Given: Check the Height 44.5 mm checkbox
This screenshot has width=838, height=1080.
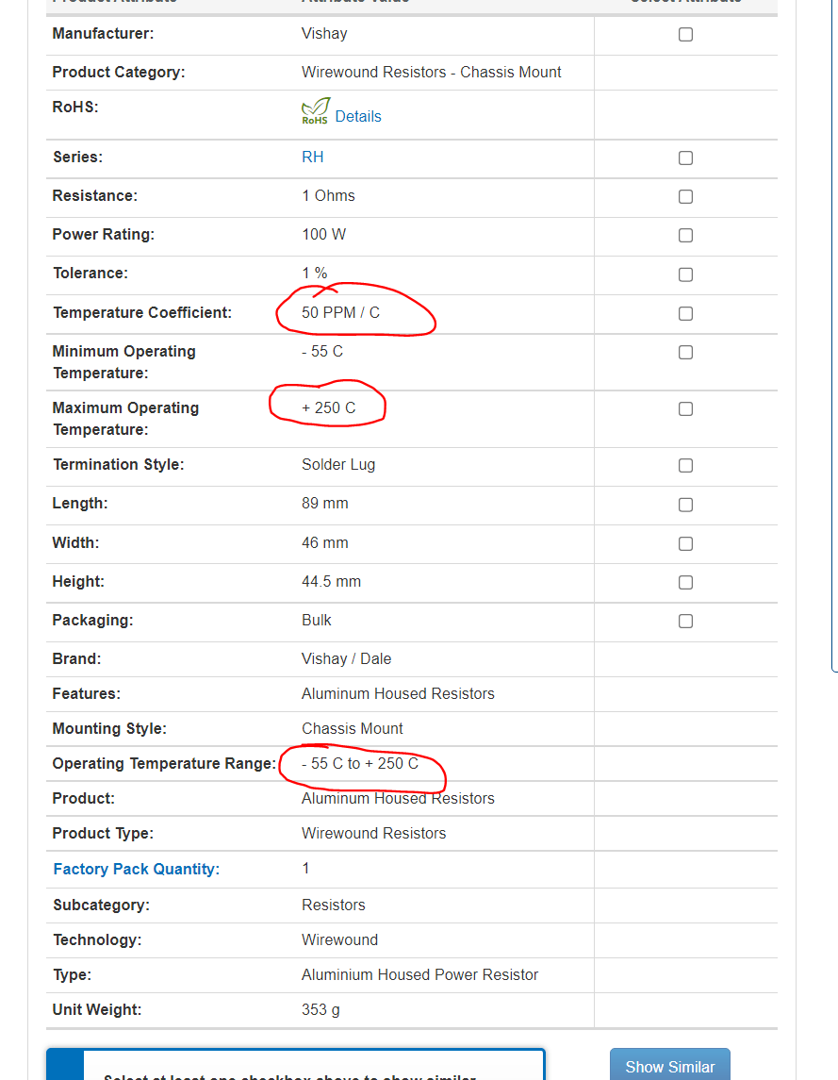Looking at the screenshot, I should pyautogui.click(x=685, y=583).
